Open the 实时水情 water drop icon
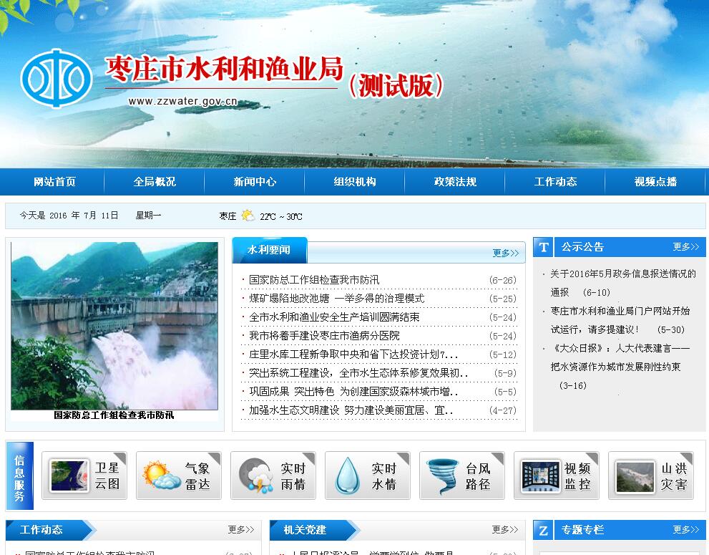The image size is (709, 555). (348, 476)
